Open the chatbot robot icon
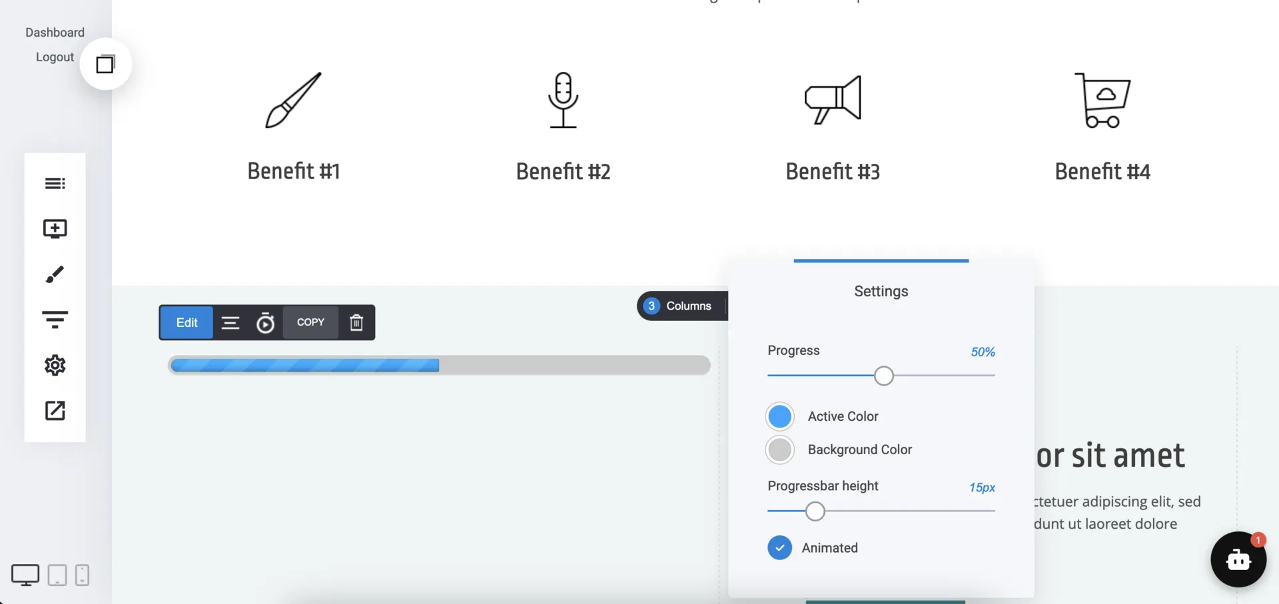This screenshot has width=1279, height=604. coord(1238,559)
